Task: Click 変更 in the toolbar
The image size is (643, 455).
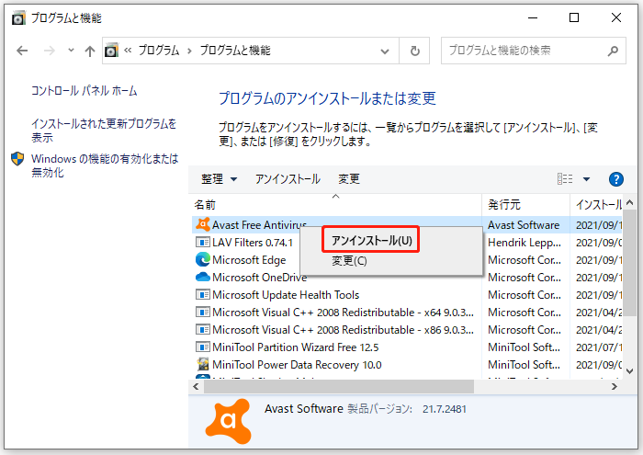Action: click(x=349, y=179)
